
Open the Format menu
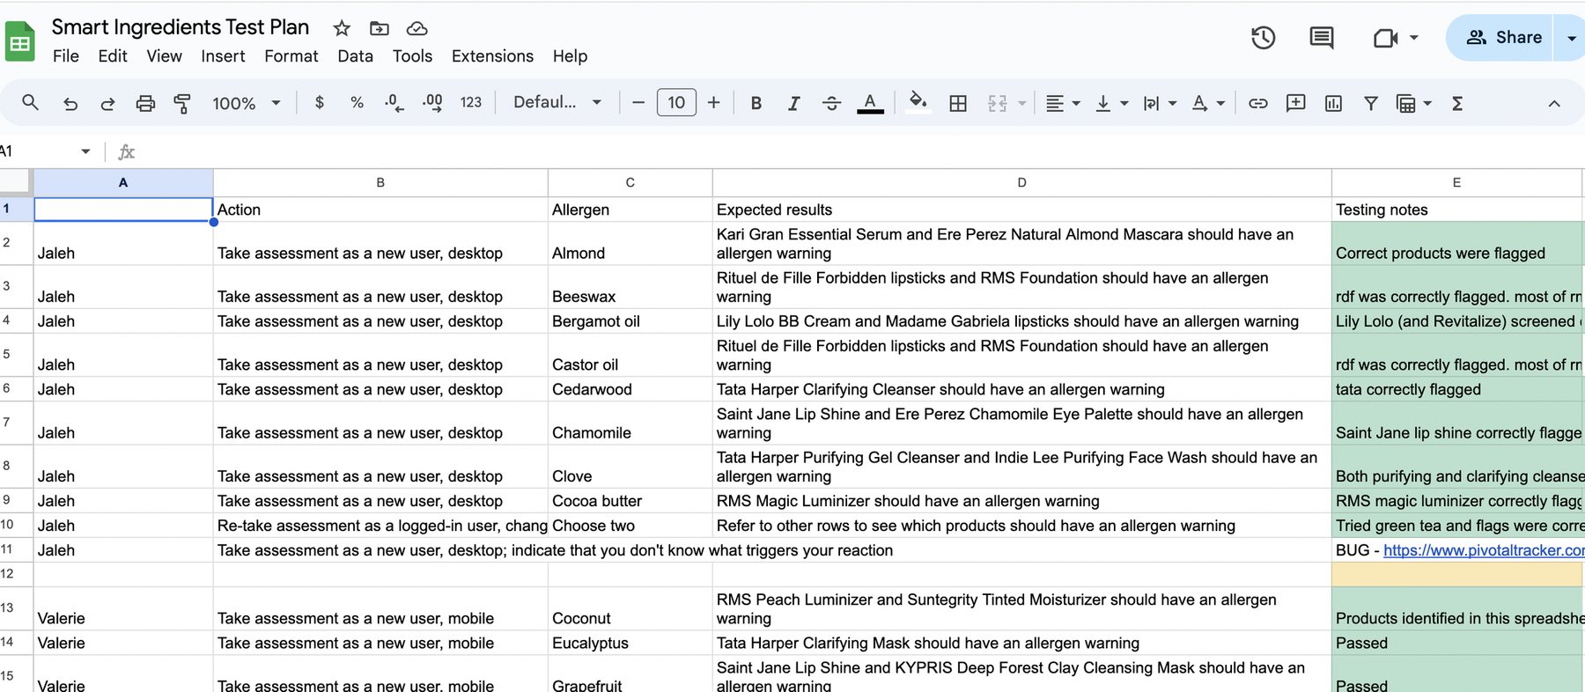(x=291, y=56)
